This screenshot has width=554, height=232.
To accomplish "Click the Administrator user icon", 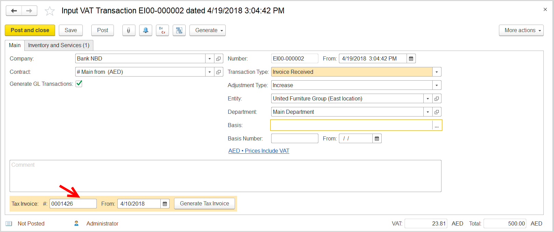I will [76, 223].
